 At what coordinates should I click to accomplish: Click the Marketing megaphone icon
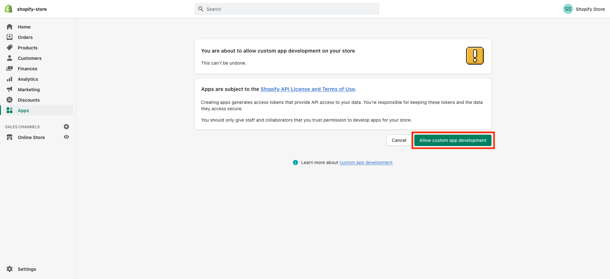click(10, 90)
